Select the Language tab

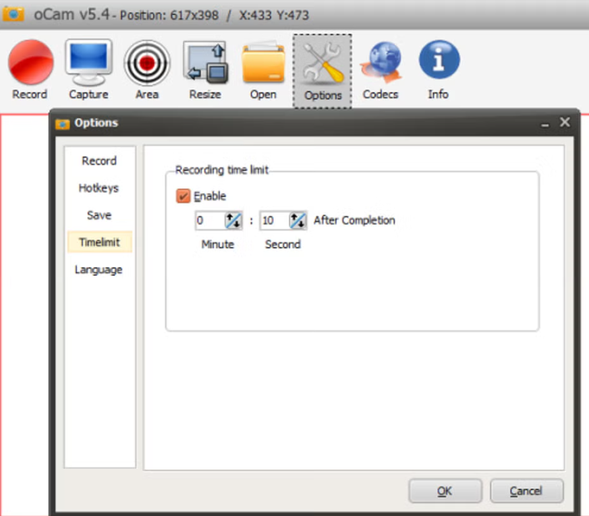click(99, 270)
